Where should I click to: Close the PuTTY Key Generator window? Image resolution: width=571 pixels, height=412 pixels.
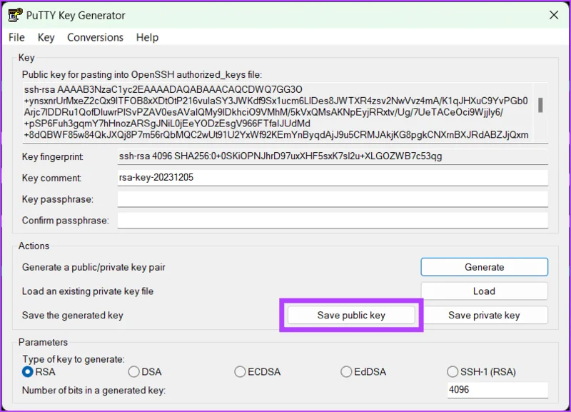(554, 15)
